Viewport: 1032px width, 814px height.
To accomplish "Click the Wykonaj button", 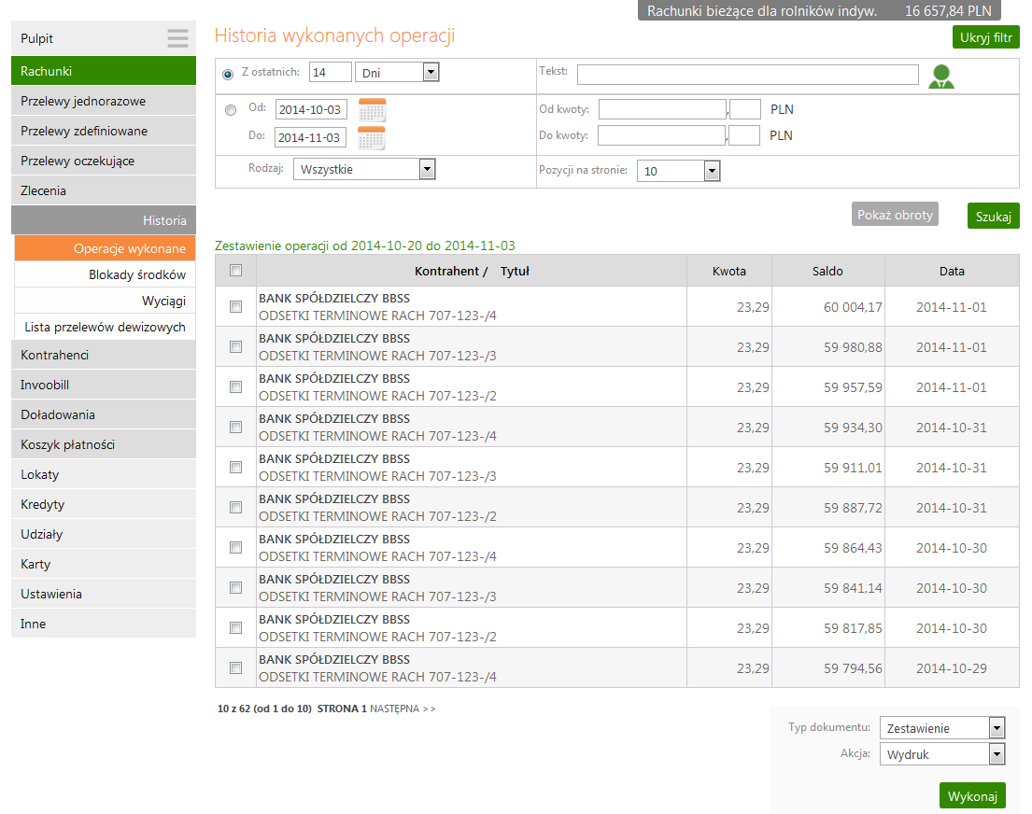I will point(972,795).
